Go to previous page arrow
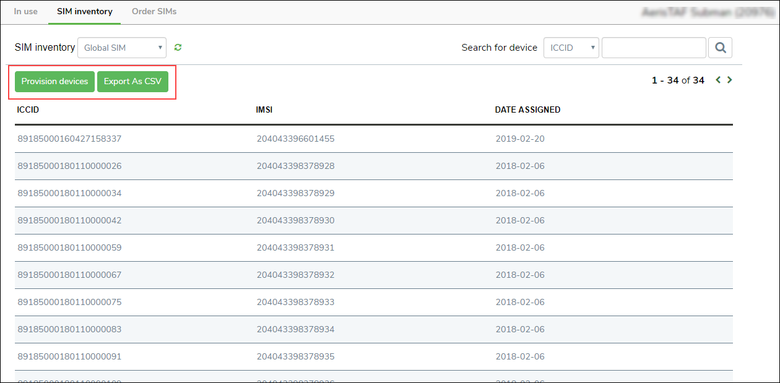780x383 pixels. pos(719,80)
